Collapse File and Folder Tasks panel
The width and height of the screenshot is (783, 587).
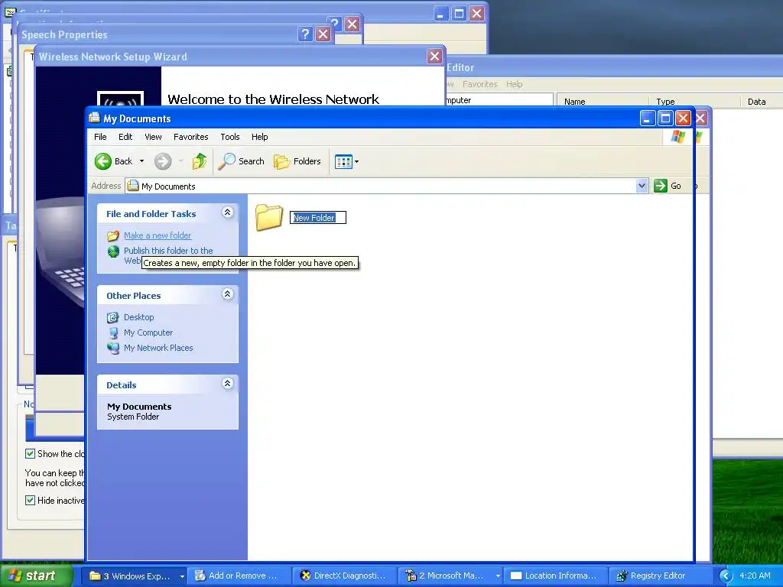[x=227, y=212]
